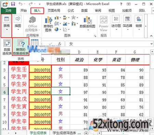Click the 表格 group dropdown button
Screen dimensions: 154x135
[7, 26]
